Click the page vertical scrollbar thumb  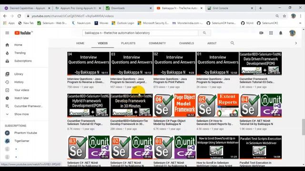pos(303,127)
